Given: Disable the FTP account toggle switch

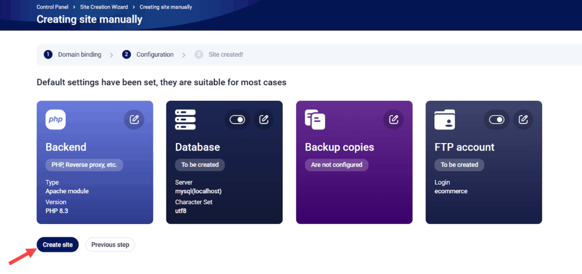Looking at the screenshot, I should point(496,120).
